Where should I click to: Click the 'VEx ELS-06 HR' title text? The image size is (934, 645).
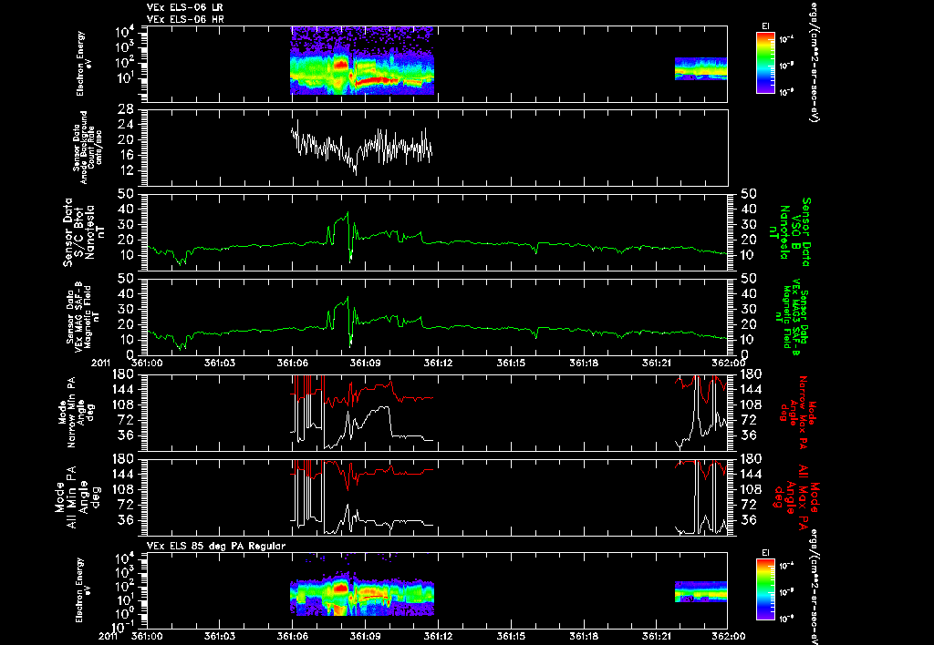click(x=185, y=20)
